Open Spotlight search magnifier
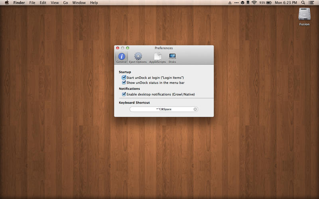 pos(303,3)
